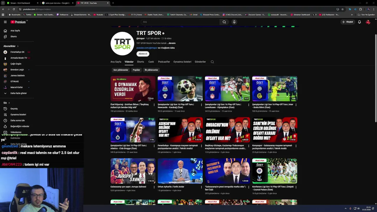Open Oluştur create menu
The image size is (377, 212).
(x=348, y=22)
